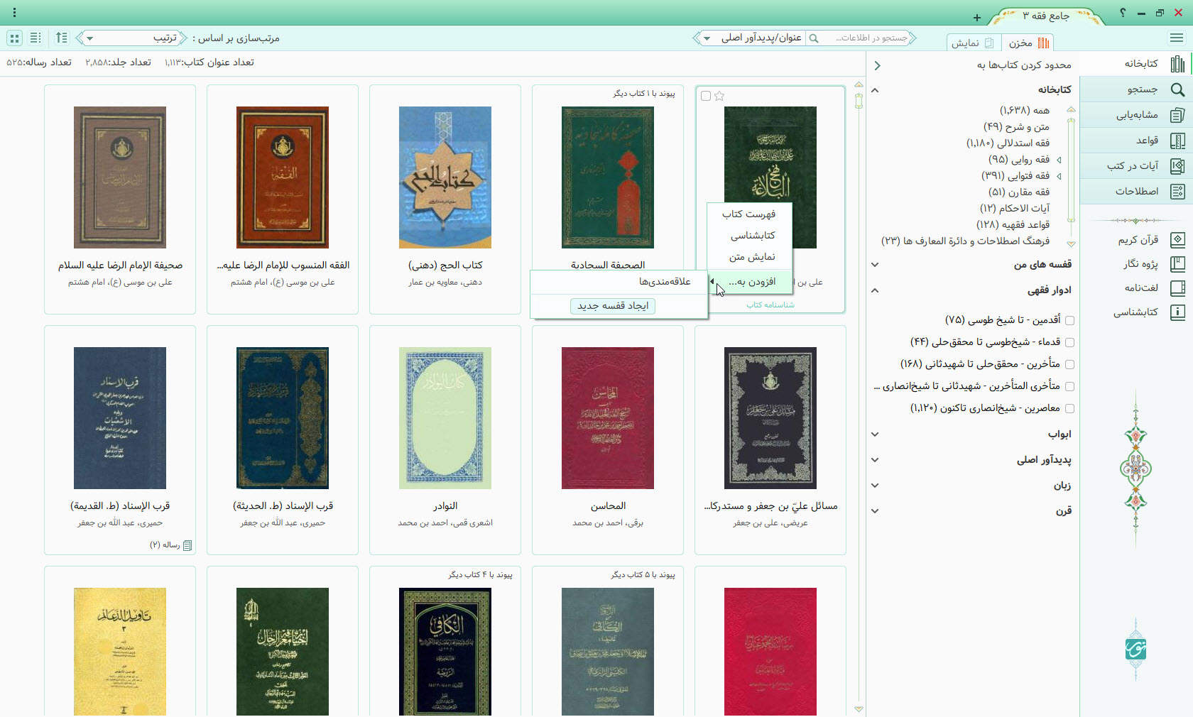
Task: Open the ترتیب sort dropdown
Action: (x=132, y=38)
